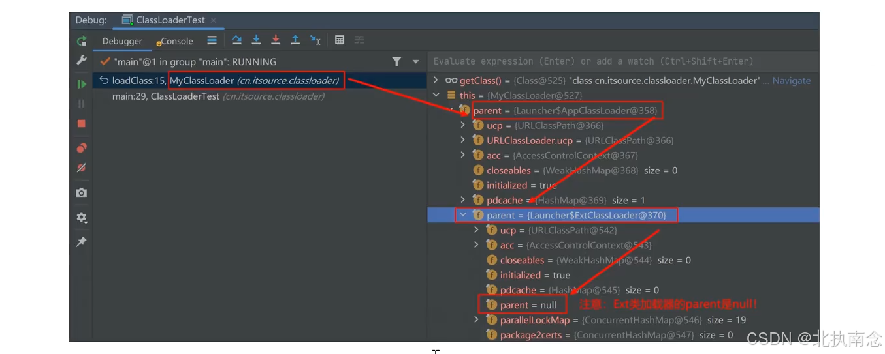
Task: Click the Rerun ClassLoaderTest icon
Action: click(x=82, y=41)
